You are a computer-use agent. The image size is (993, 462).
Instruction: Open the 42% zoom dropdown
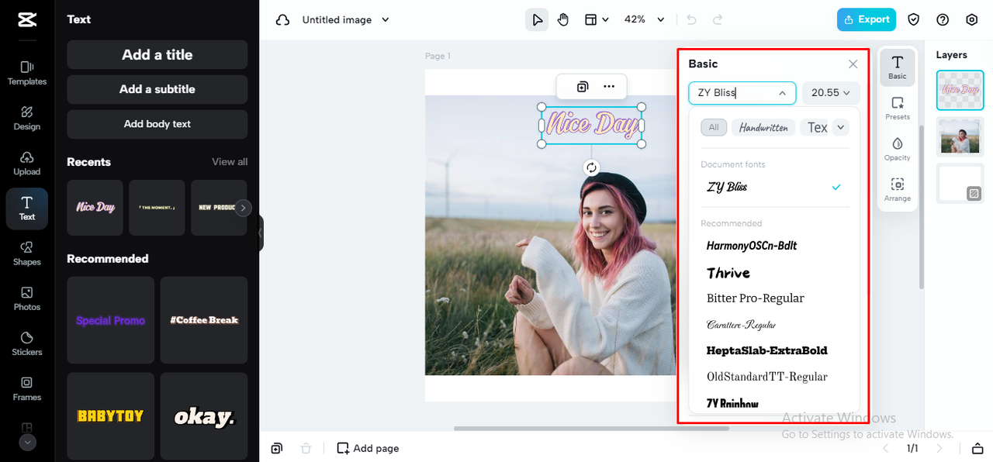click(645, 20)
